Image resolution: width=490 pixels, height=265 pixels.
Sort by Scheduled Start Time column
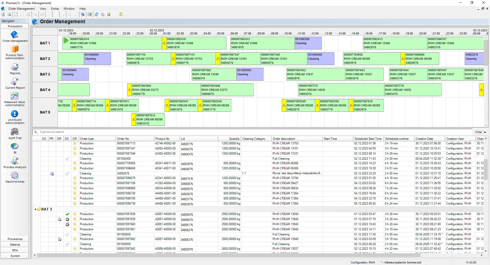pos(368,139)
